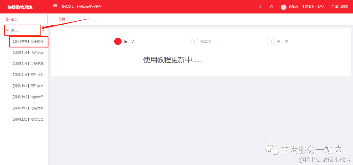
Task: Switch to the 首页 tab
Action: [62, 19]
